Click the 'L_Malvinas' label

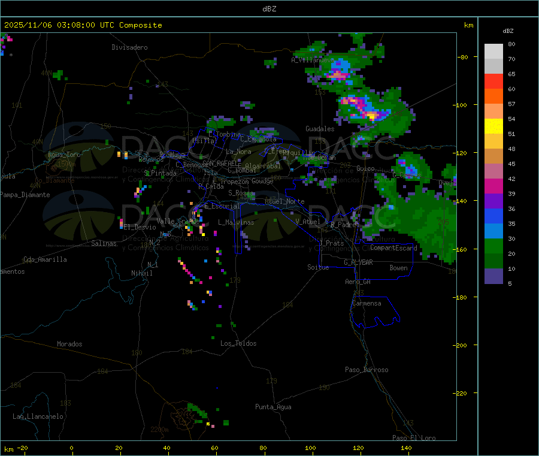236,222
